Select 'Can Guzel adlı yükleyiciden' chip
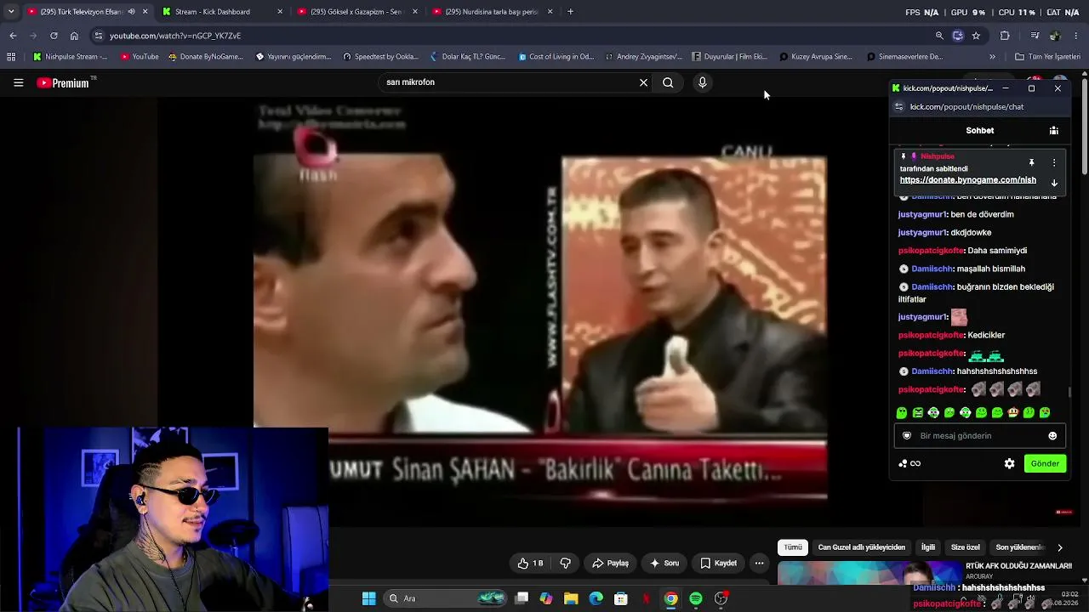 point(861,547)
